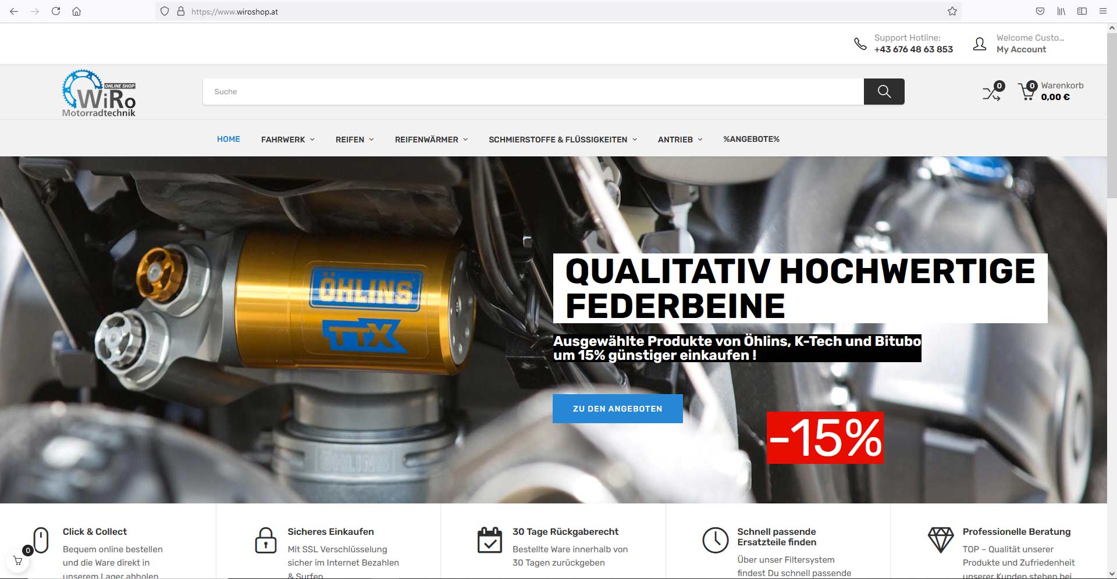Click the padlock site security icon
The image size is (1117, 579).
coord(180,12)
